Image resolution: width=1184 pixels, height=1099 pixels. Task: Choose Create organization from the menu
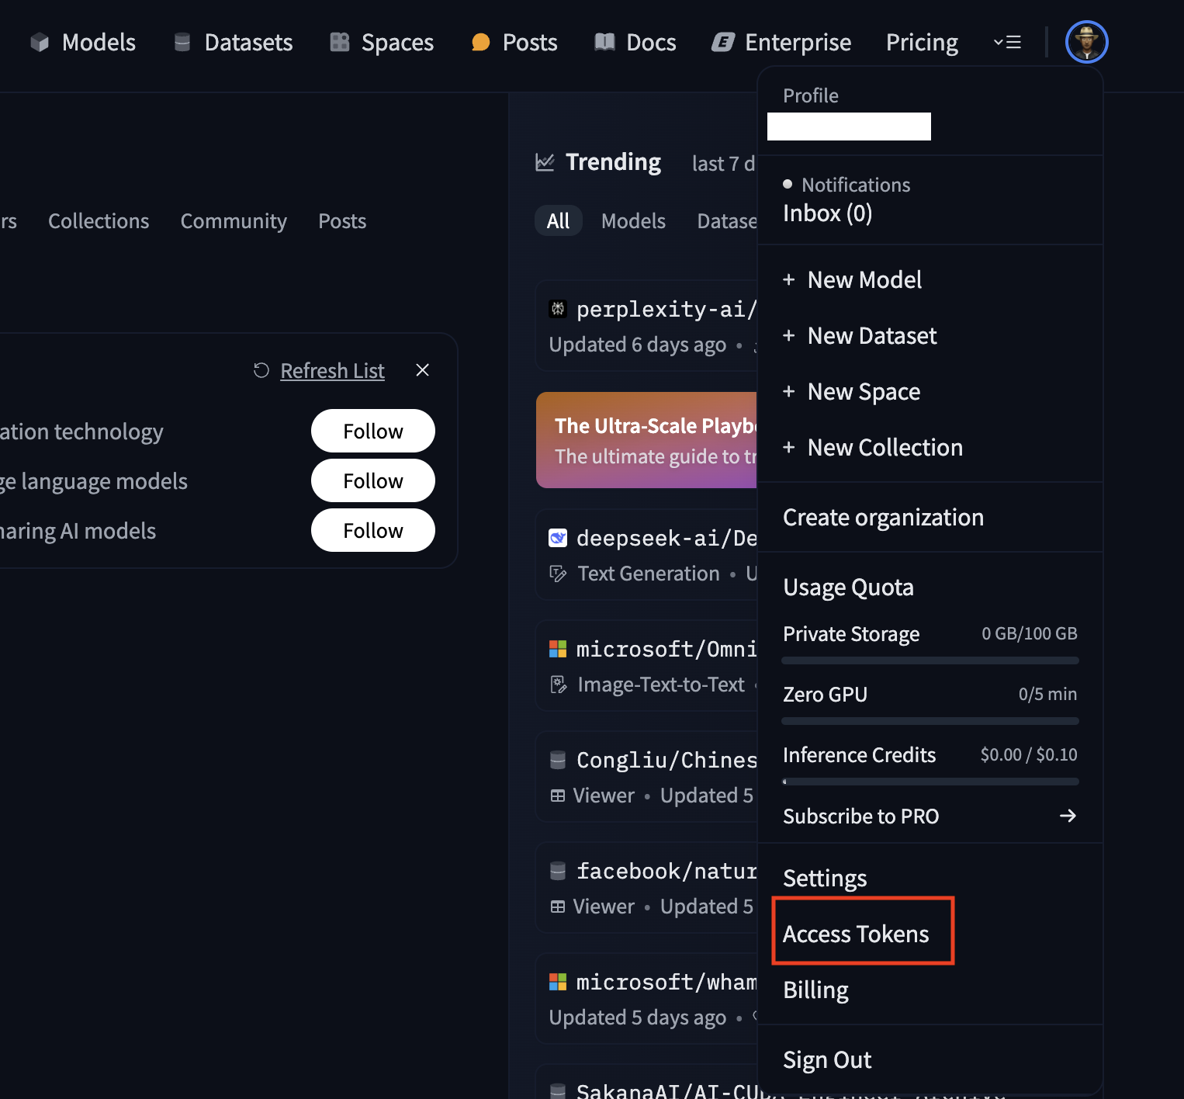tap(930, 517)
